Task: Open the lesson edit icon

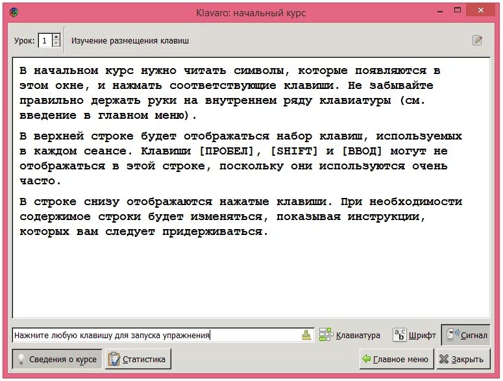Action: [477, 40]
